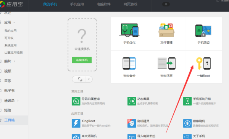Click 一键升级到最新版本 description text

pyautogui.click(x=205, y=104)
